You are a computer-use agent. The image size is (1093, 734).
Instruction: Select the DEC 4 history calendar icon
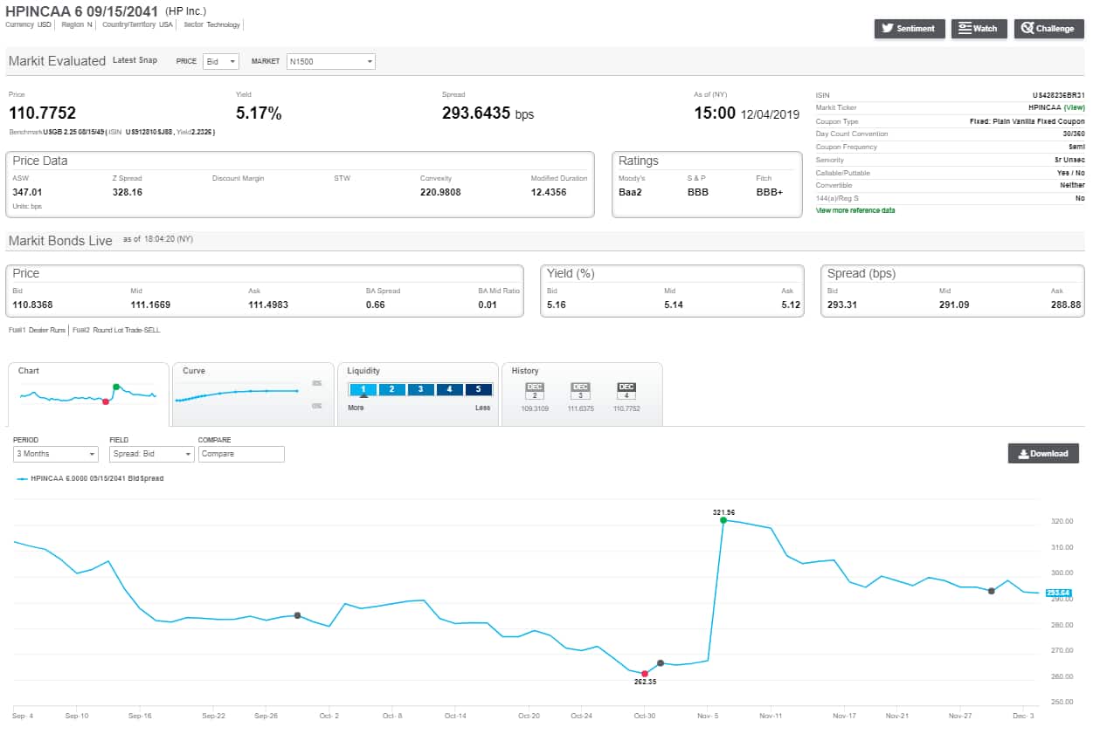tap(626, 391)
